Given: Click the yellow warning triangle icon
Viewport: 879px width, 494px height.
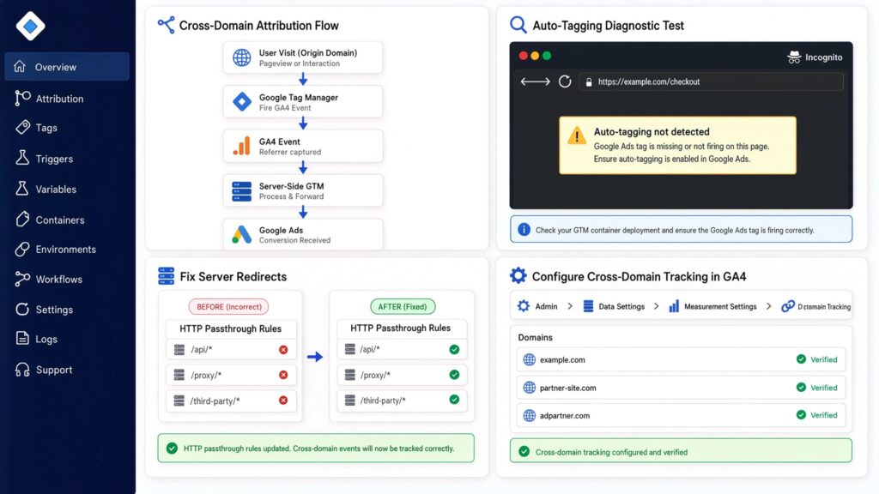Looking at the screenshot, I should coord(576,136).
